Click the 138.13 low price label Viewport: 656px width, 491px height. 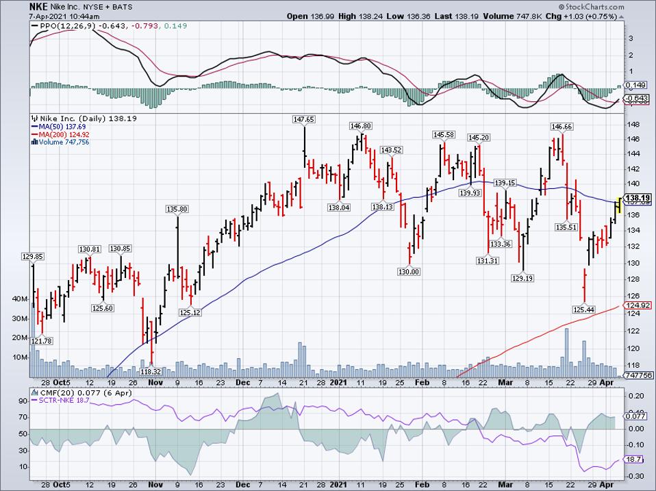(x=383, y=207)
